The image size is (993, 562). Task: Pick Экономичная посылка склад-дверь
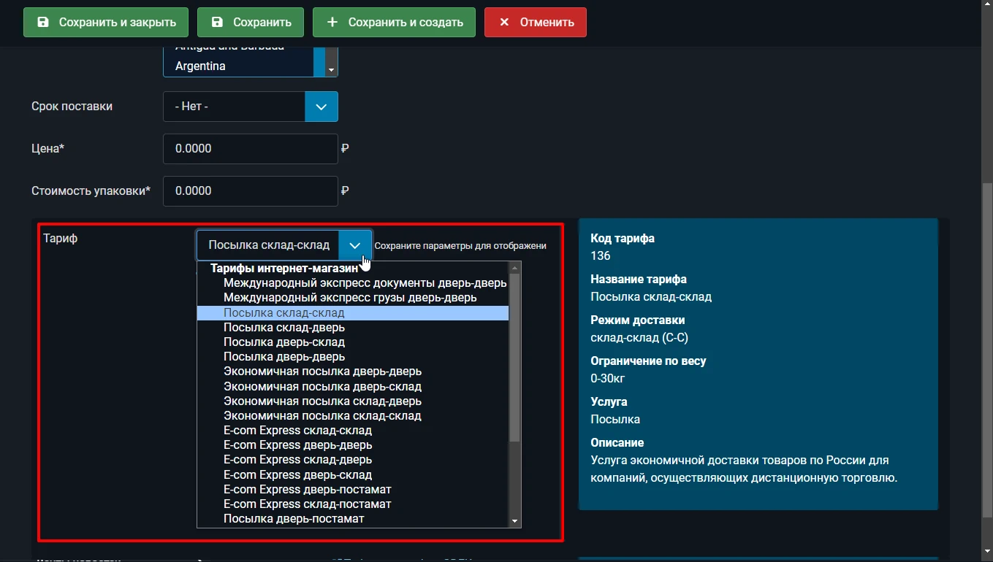click(353, 401)
